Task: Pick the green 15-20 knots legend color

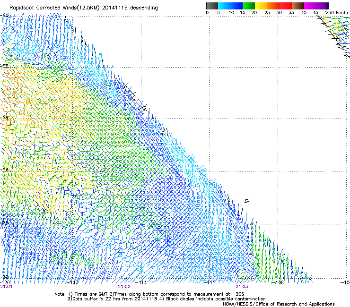Action: click(x=249, y=6)
